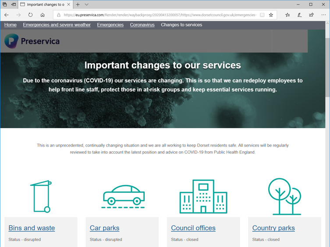The width and height of the screenshot is (330, 247).
Task: Click the set-tabs-aside icon
Action: [14, 4]
